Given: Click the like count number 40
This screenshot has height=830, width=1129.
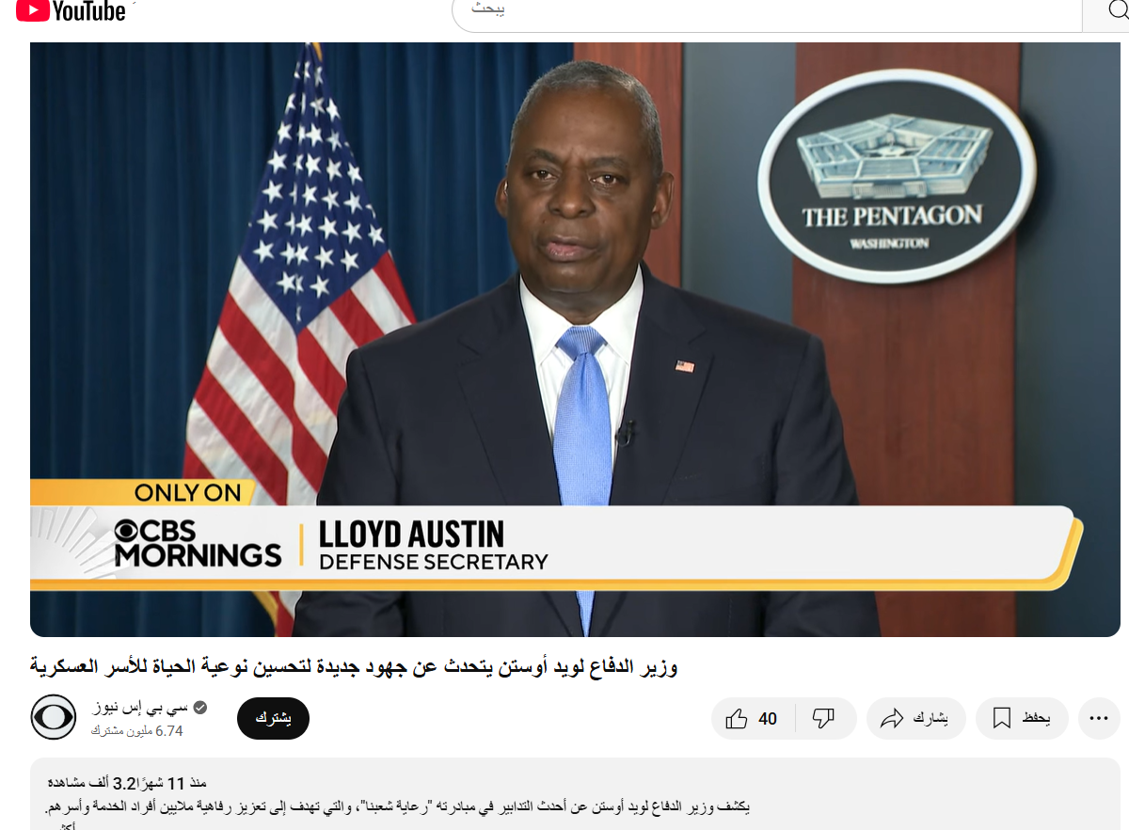Looking at the screenshot, I should (x=768, y=719).
